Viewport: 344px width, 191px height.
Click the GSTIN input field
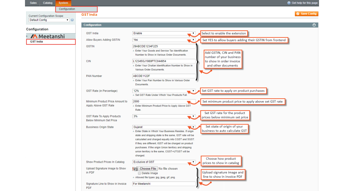[x=164, y=47]
